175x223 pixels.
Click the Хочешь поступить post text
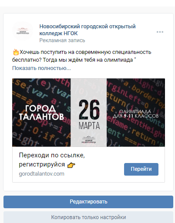click(x=82, y=56)
